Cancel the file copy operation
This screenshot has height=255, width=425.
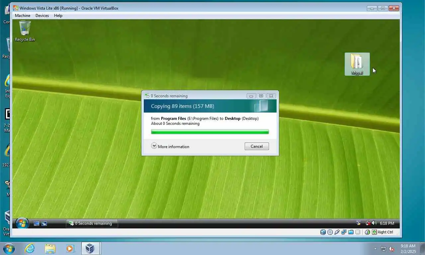[x=257, y=146]
